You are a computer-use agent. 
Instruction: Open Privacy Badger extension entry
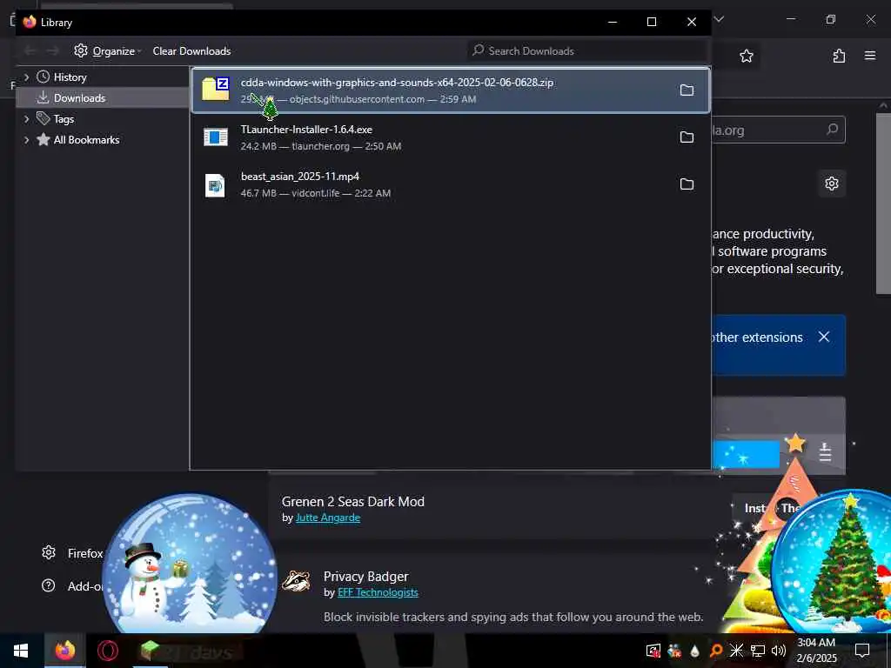(x=366, y=576)
